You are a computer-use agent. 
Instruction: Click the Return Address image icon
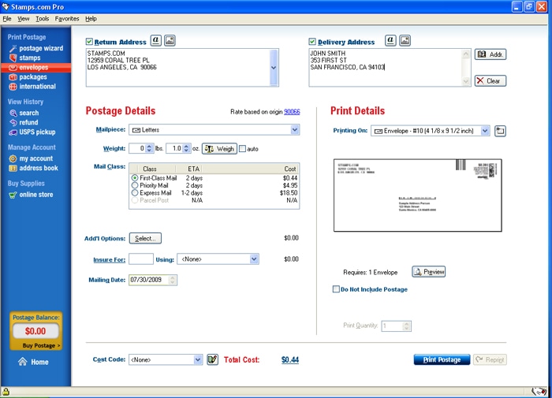[x=170, y=41]
